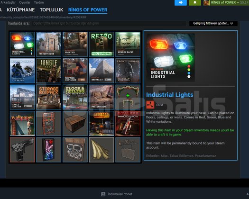Select the Bowless Crossbow item
Viewport: 249px width, 199px height.
point(128,123)
